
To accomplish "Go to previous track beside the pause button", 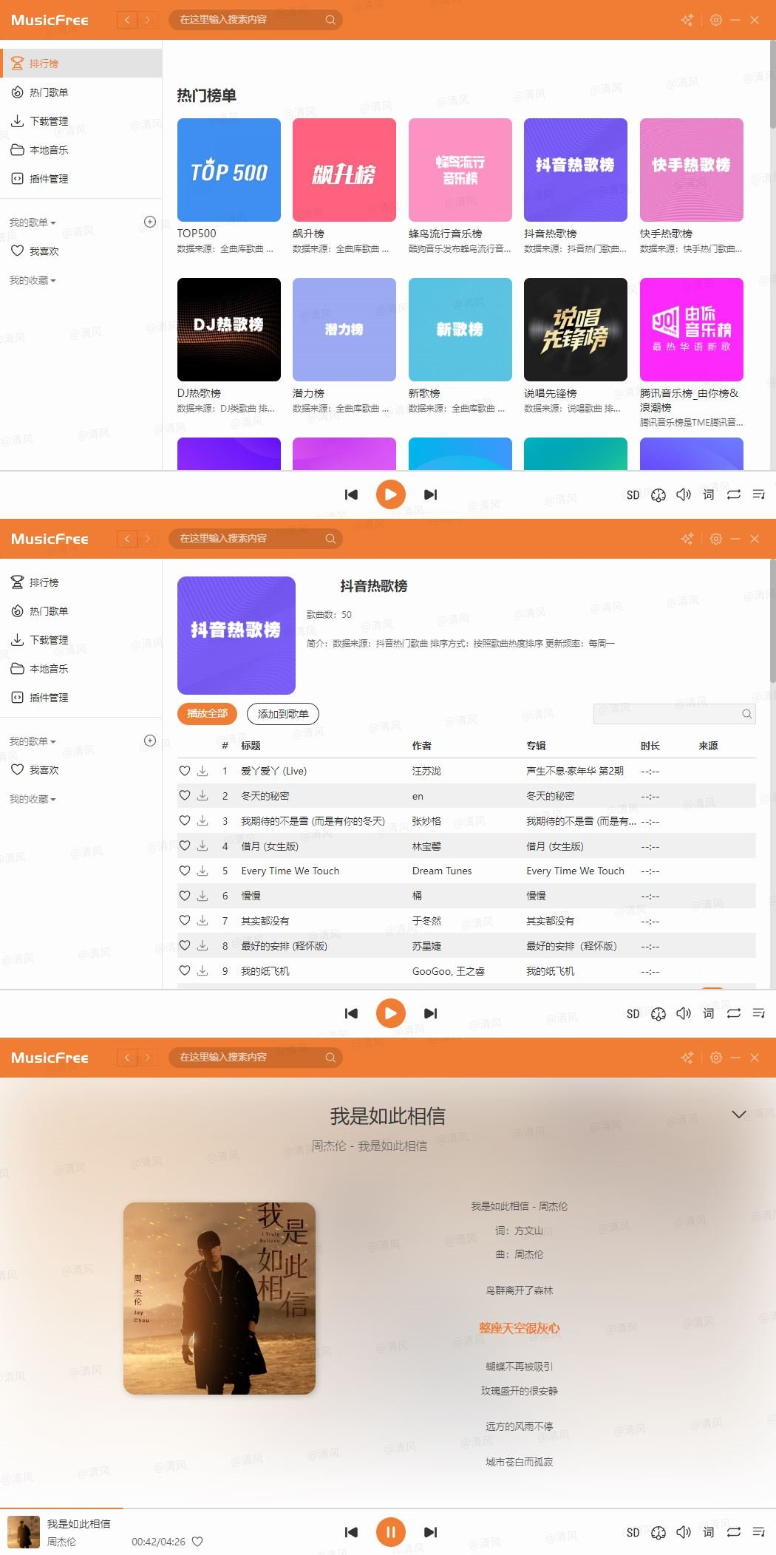I will 352,1532.
